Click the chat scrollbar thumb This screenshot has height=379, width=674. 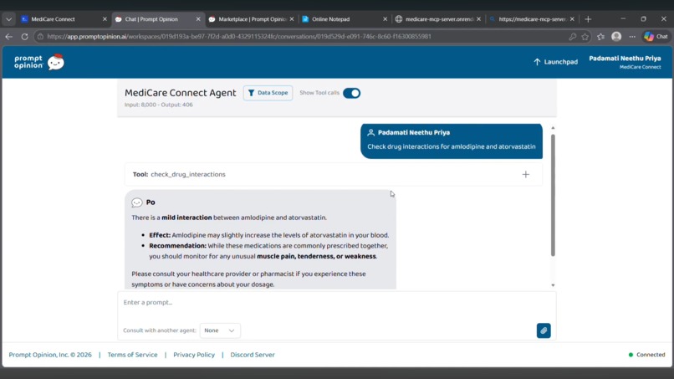[x=553, y=195]
